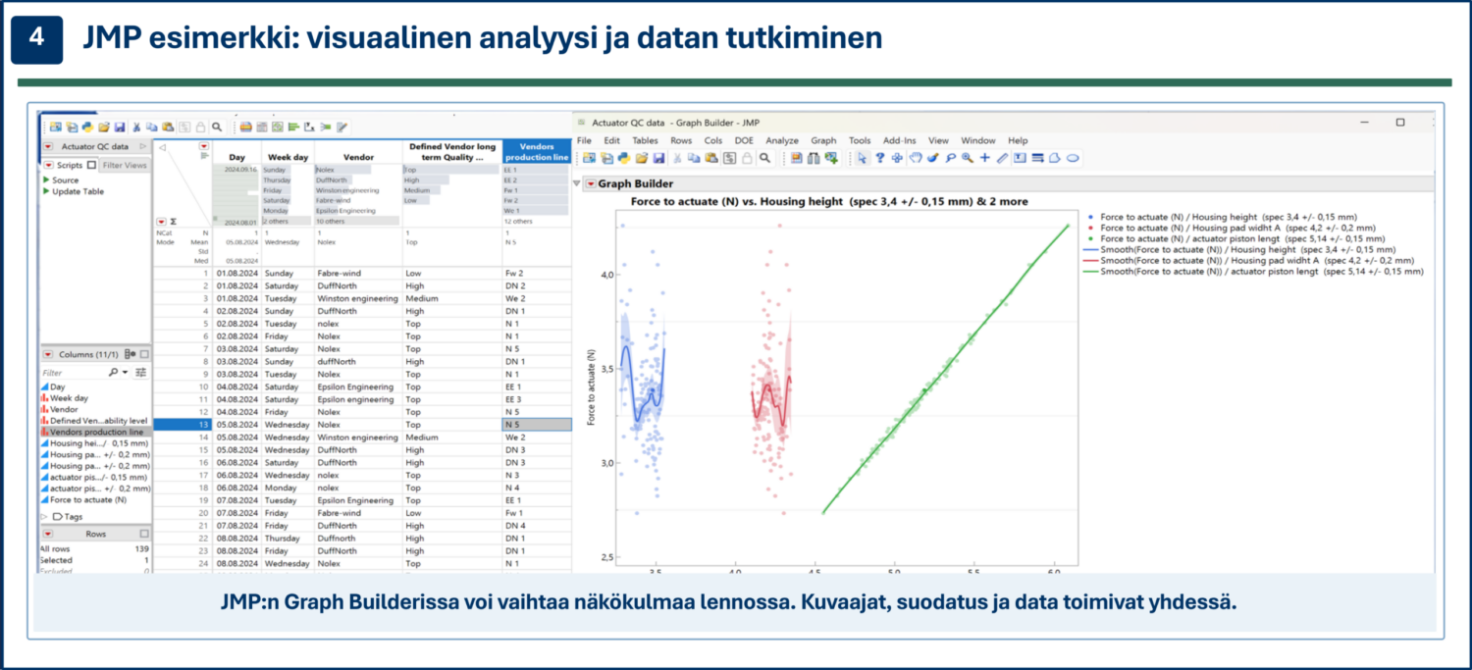
Task: Expand the Tags group
Action: click(x=43, y=516)
